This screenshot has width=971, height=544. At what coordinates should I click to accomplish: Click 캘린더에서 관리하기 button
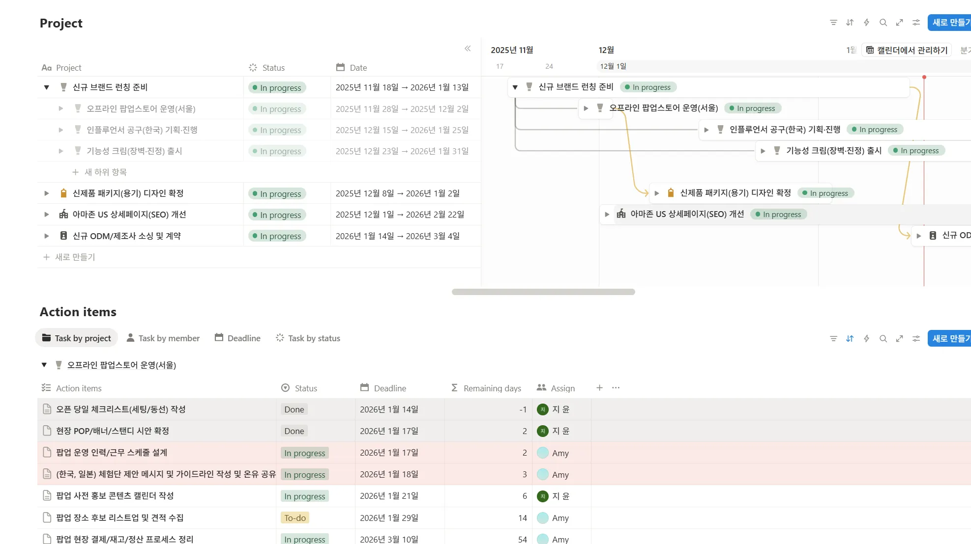(907, 50)
